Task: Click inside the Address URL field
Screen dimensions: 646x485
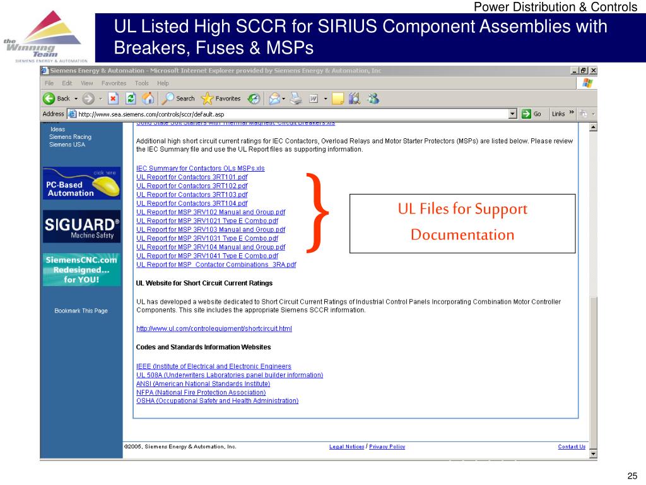Action: (x=293, y=114)
